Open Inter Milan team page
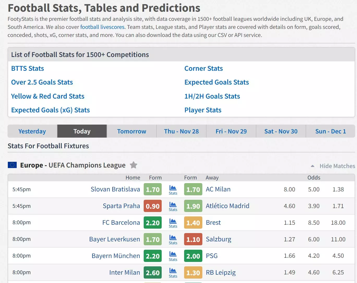The image size is (357, 283). click(x=125, y=273)
